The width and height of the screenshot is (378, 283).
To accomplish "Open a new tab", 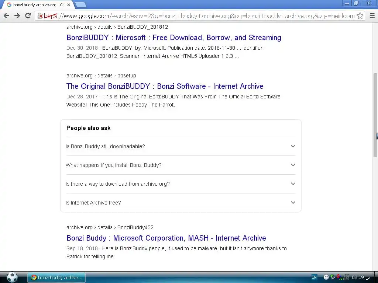I will 80,5.
